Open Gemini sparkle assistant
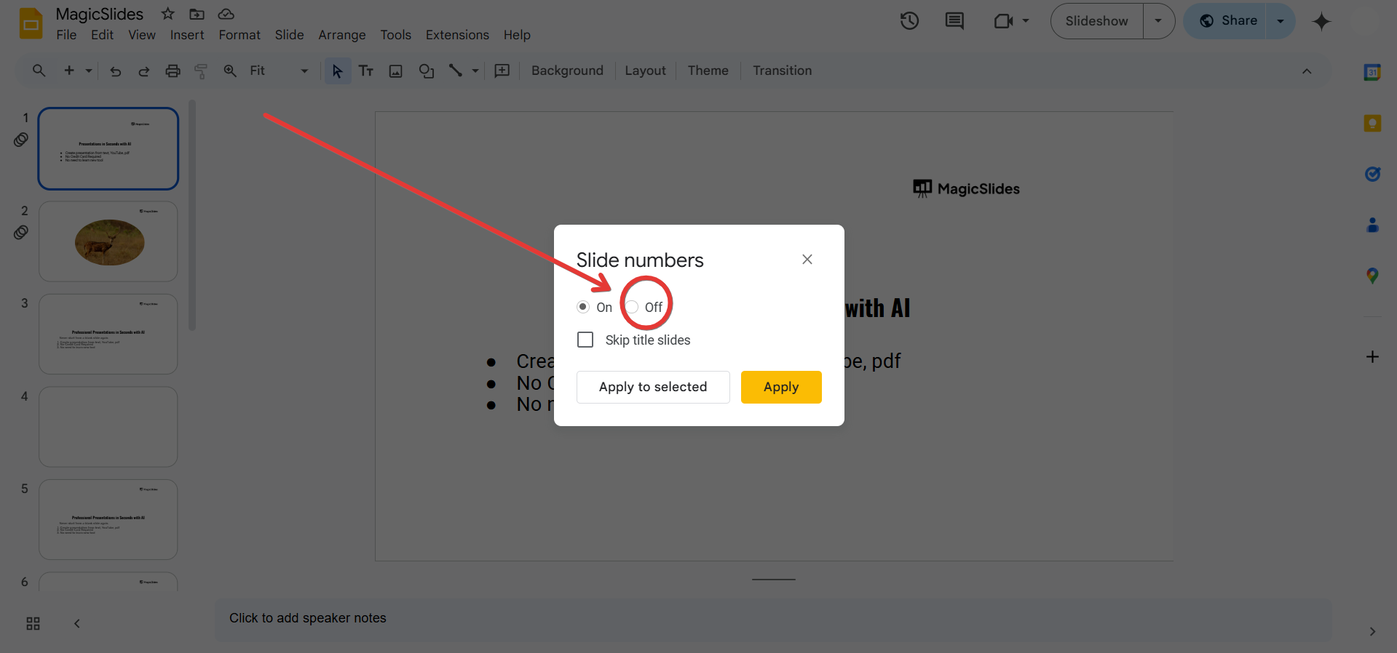The height and width of the screenshot is (653, 1397). tap(1321, 21)
